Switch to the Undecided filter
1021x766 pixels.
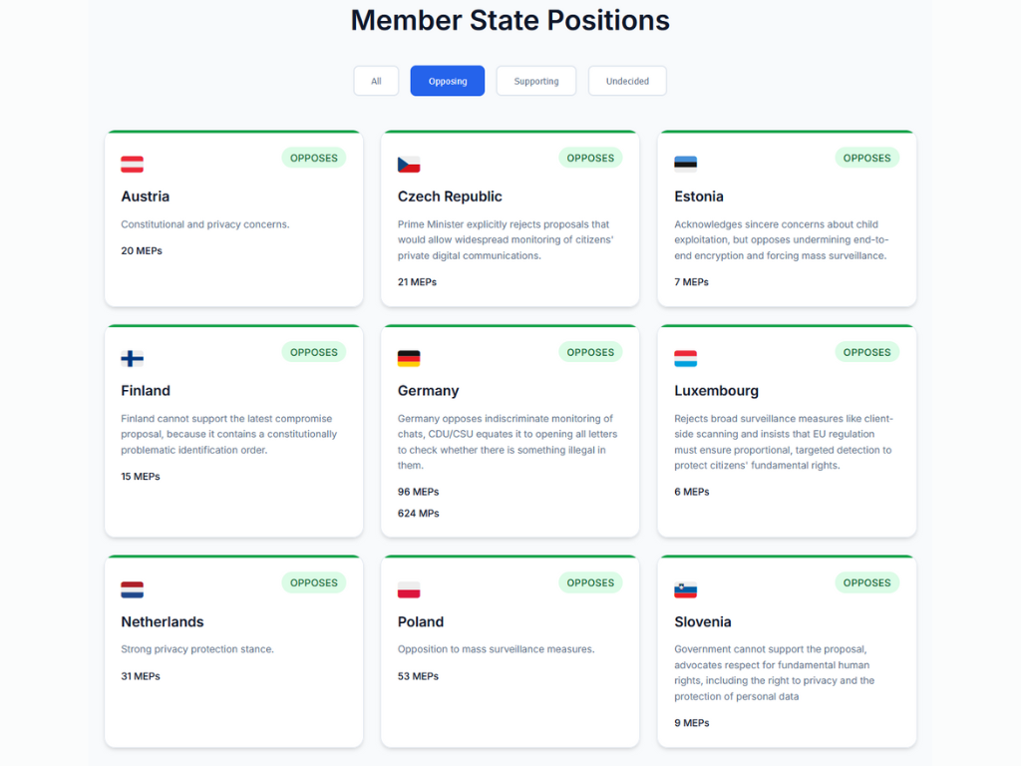tap(627, 81)
